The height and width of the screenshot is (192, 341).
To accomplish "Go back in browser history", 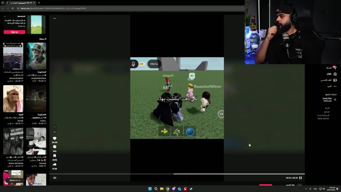I will tap(3, 8).
